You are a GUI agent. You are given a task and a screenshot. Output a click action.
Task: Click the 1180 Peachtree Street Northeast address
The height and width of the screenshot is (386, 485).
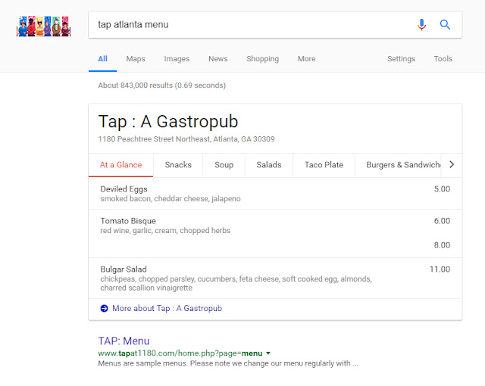186,139
